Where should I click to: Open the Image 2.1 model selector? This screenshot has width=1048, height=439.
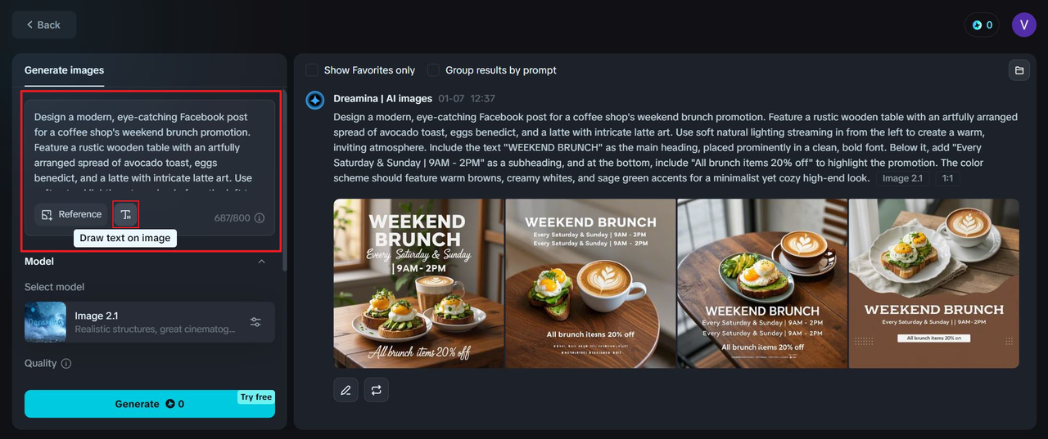tap(150, 322)
